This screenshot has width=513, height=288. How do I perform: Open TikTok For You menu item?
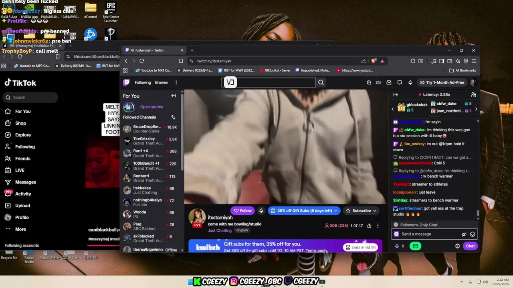(x=23, y=111)
